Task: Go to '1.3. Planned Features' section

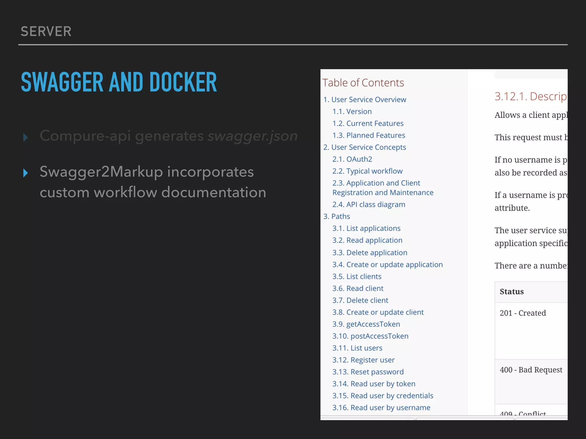Action: (x=369, y=135)
